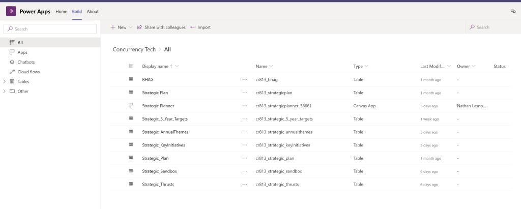The width and height of the screenshot is (521, 209).
Task: Select the Cloud flows sidebar item
Action: pyautogui.click(x=28, y=72)
